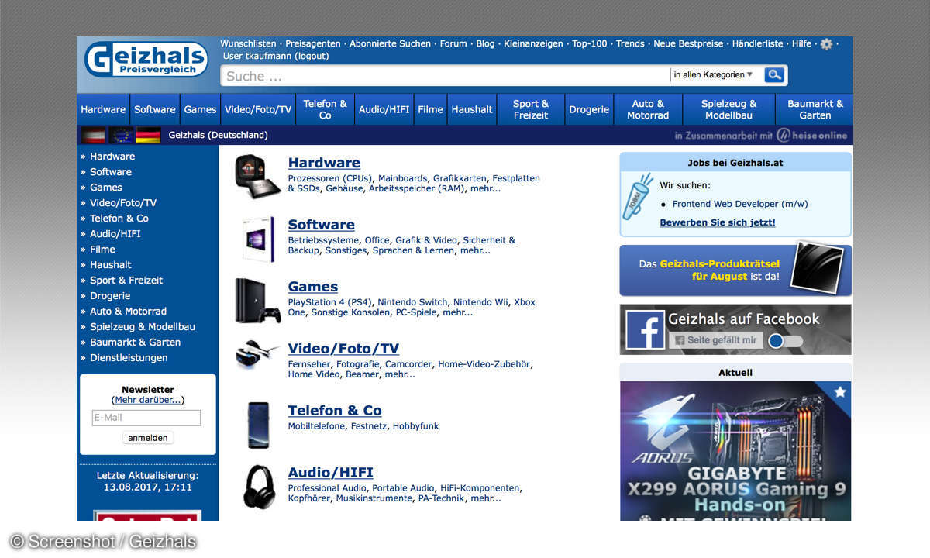930x558 pixels.
Task: Click the logout link
Action: pyautogui.click(x=312, y=57)
